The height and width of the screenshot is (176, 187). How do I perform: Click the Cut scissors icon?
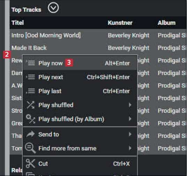pos(31,163)
